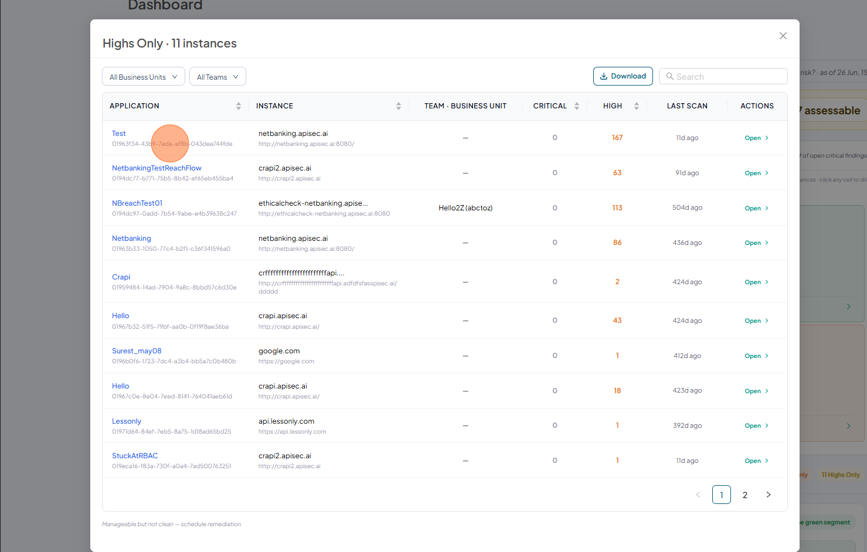This screenshot has width=867, height=552.
Task: Go to page 2 of results
Action: pos(745,495)
